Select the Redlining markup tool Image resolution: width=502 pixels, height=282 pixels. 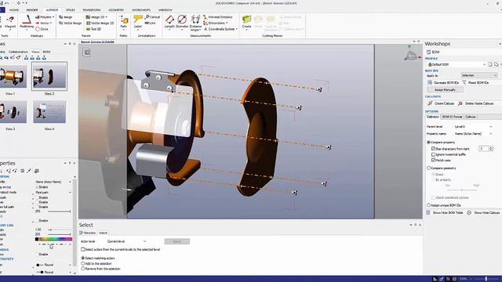pyautogui.click(x=26, y=22)
